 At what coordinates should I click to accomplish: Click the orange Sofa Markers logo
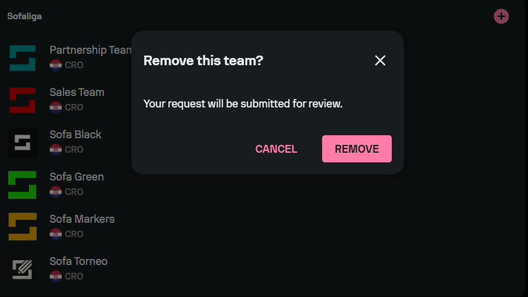coord(22,227)
